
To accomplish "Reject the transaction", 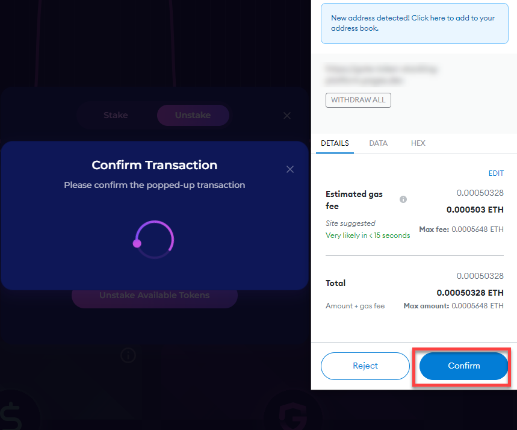I will pyautogui.click(x=365, y=366).
